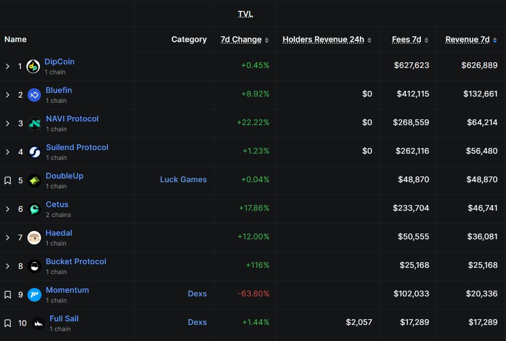This screenshot has width=506, height=341.
Task: Bookmark the Momentum row
Action: click(8, 295)
